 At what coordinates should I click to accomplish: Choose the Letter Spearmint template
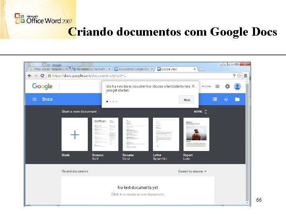pyautogui.click(x=166, y=134)
